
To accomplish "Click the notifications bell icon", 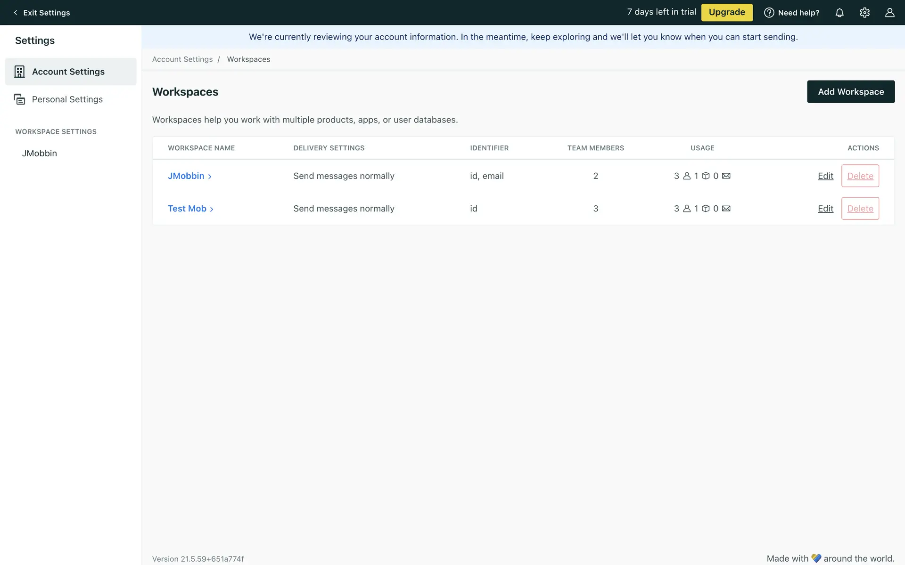I will (x=839, y=13).
